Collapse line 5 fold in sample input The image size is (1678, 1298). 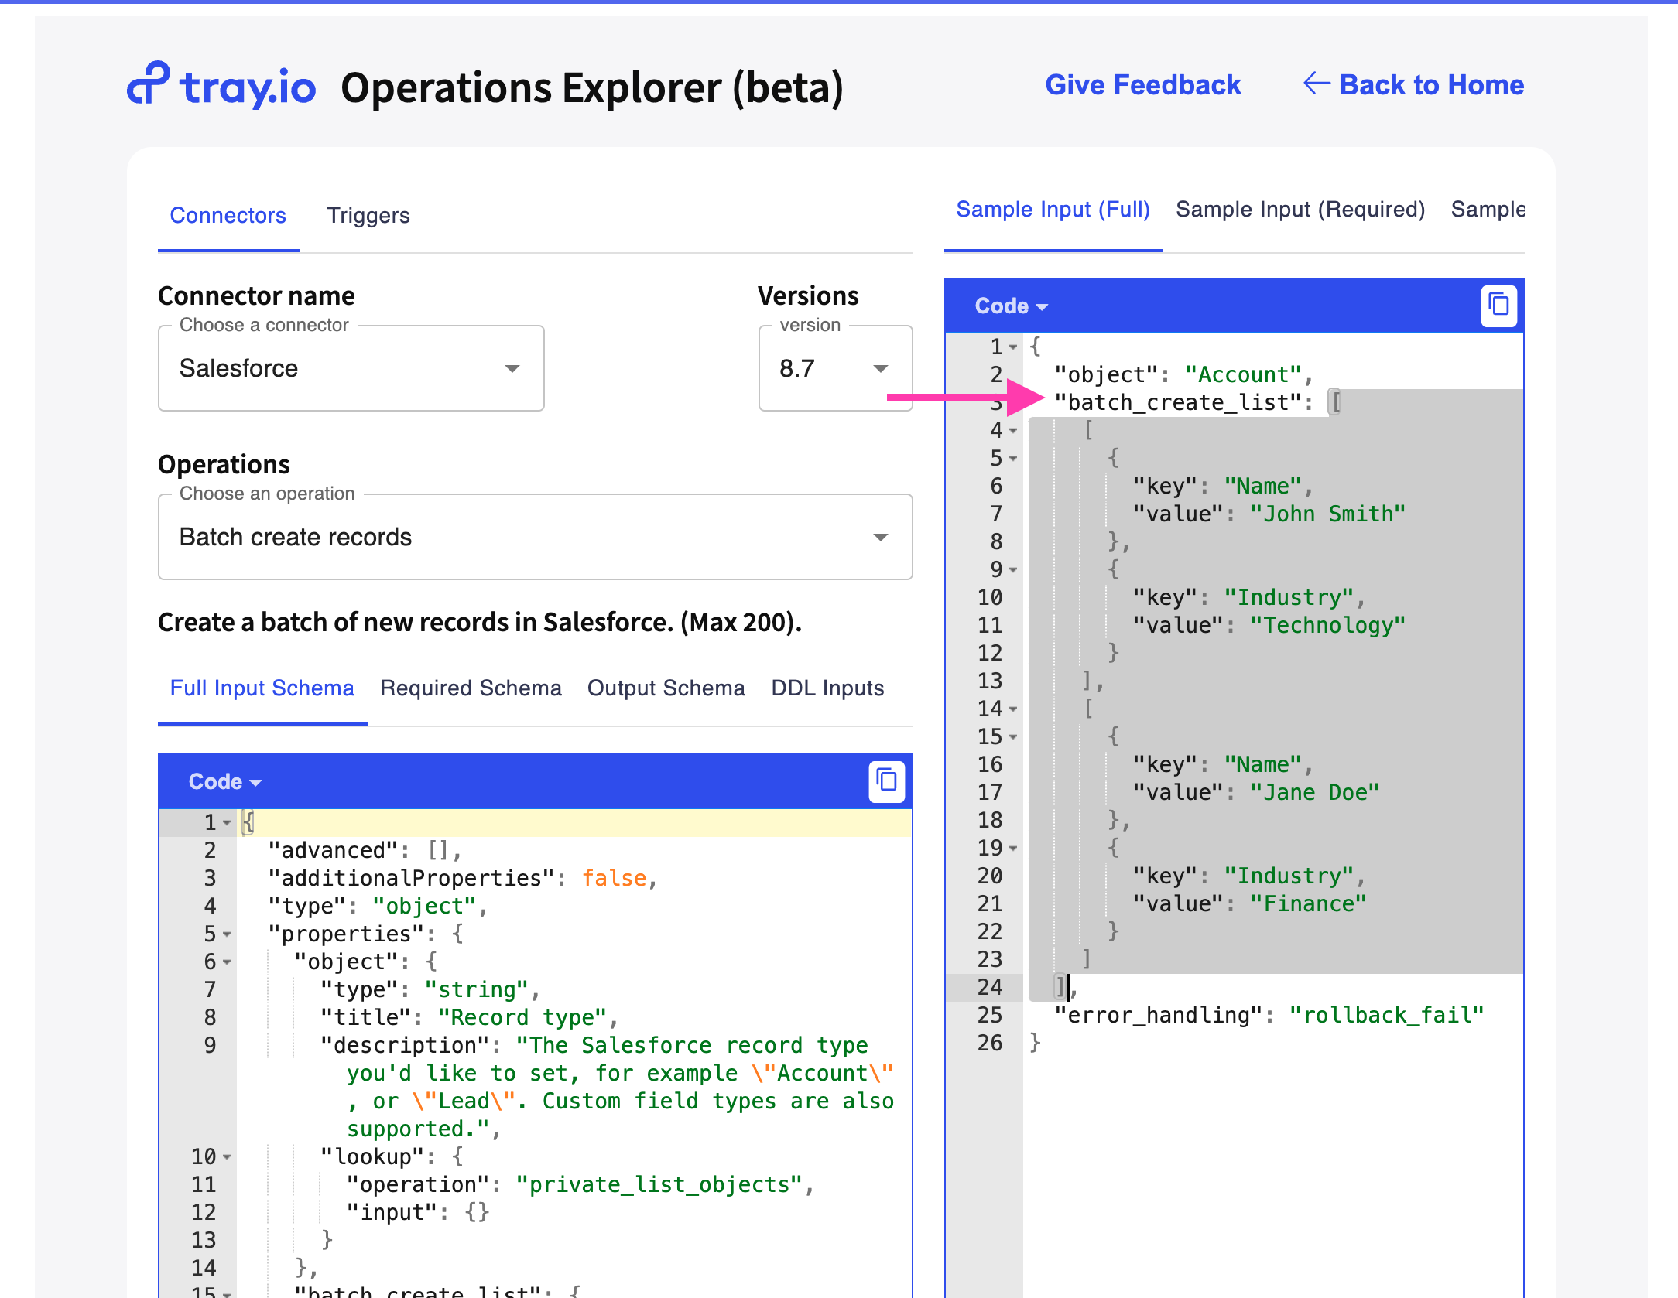[1014, 458]
